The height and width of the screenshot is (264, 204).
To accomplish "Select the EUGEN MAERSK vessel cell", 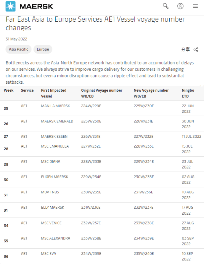I will click(54, 177).
